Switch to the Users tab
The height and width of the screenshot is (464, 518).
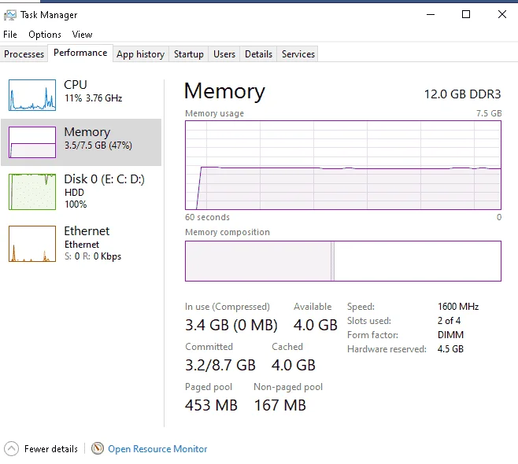(x=224, y=54)
